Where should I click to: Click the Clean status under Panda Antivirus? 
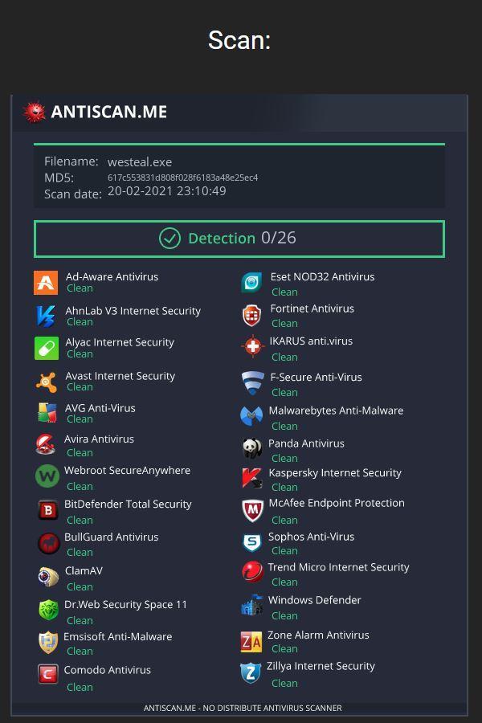point(284,459)
